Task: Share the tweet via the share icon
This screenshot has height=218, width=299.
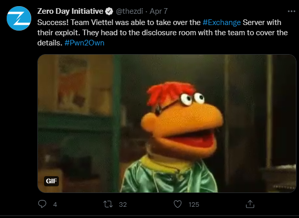Action: [x=250, y=204]
